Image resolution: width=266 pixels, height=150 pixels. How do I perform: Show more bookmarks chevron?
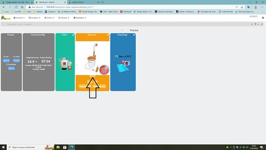click(x=263, y=12)
